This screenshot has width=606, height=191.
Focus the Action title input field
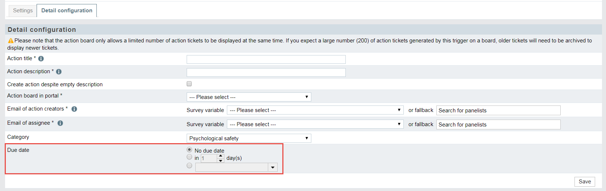tap(266, 59)
